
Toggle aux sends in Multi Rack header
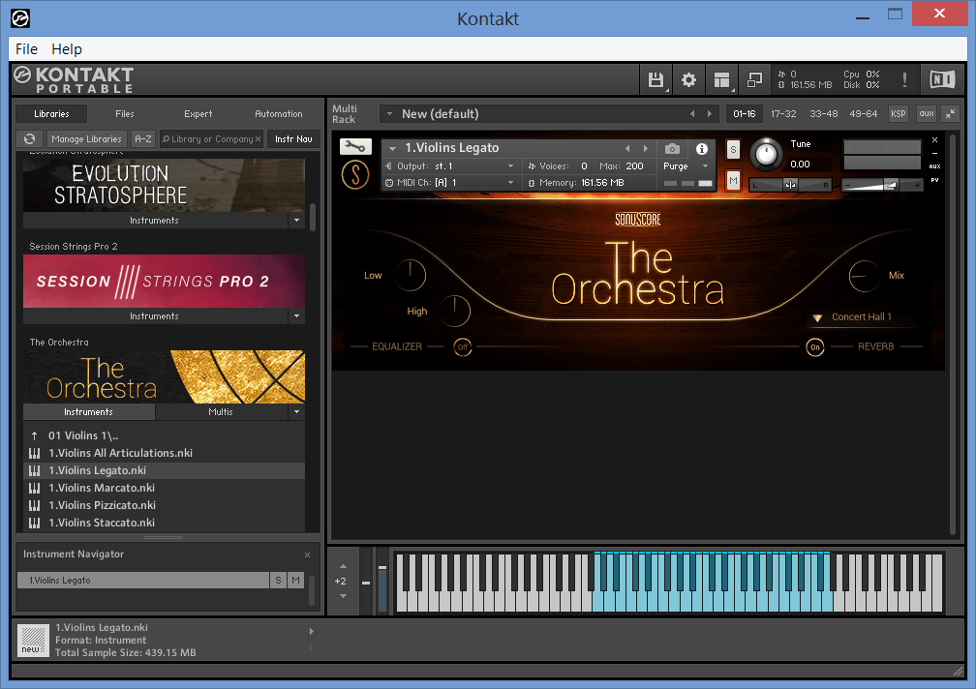pos(927,113)
